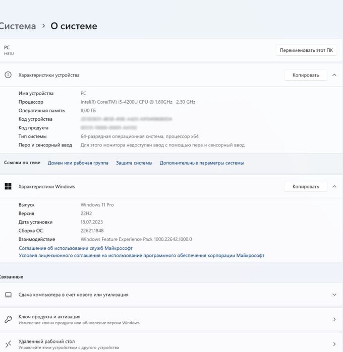
Task: Copy device specifications with the Копировать button
Action: coord(306,75)
